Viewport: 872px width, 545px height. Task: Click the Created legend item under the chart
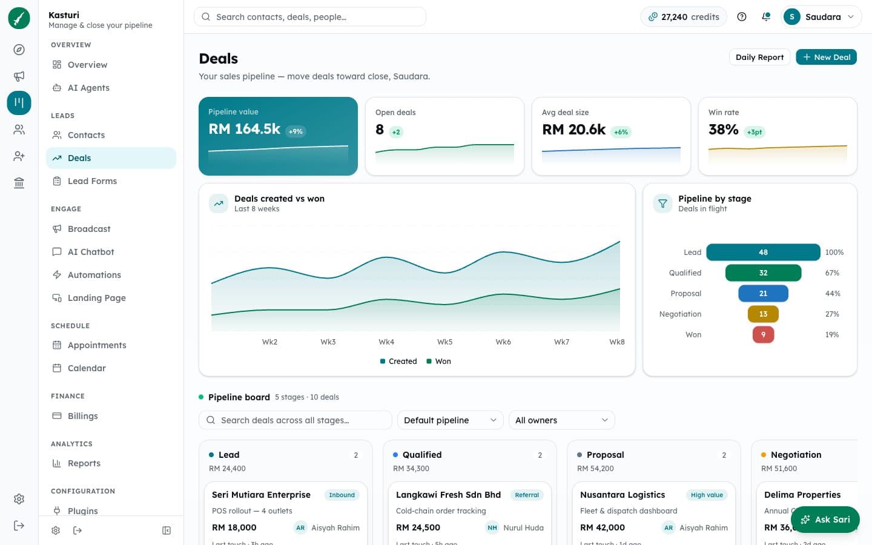(x=398, y=362)
